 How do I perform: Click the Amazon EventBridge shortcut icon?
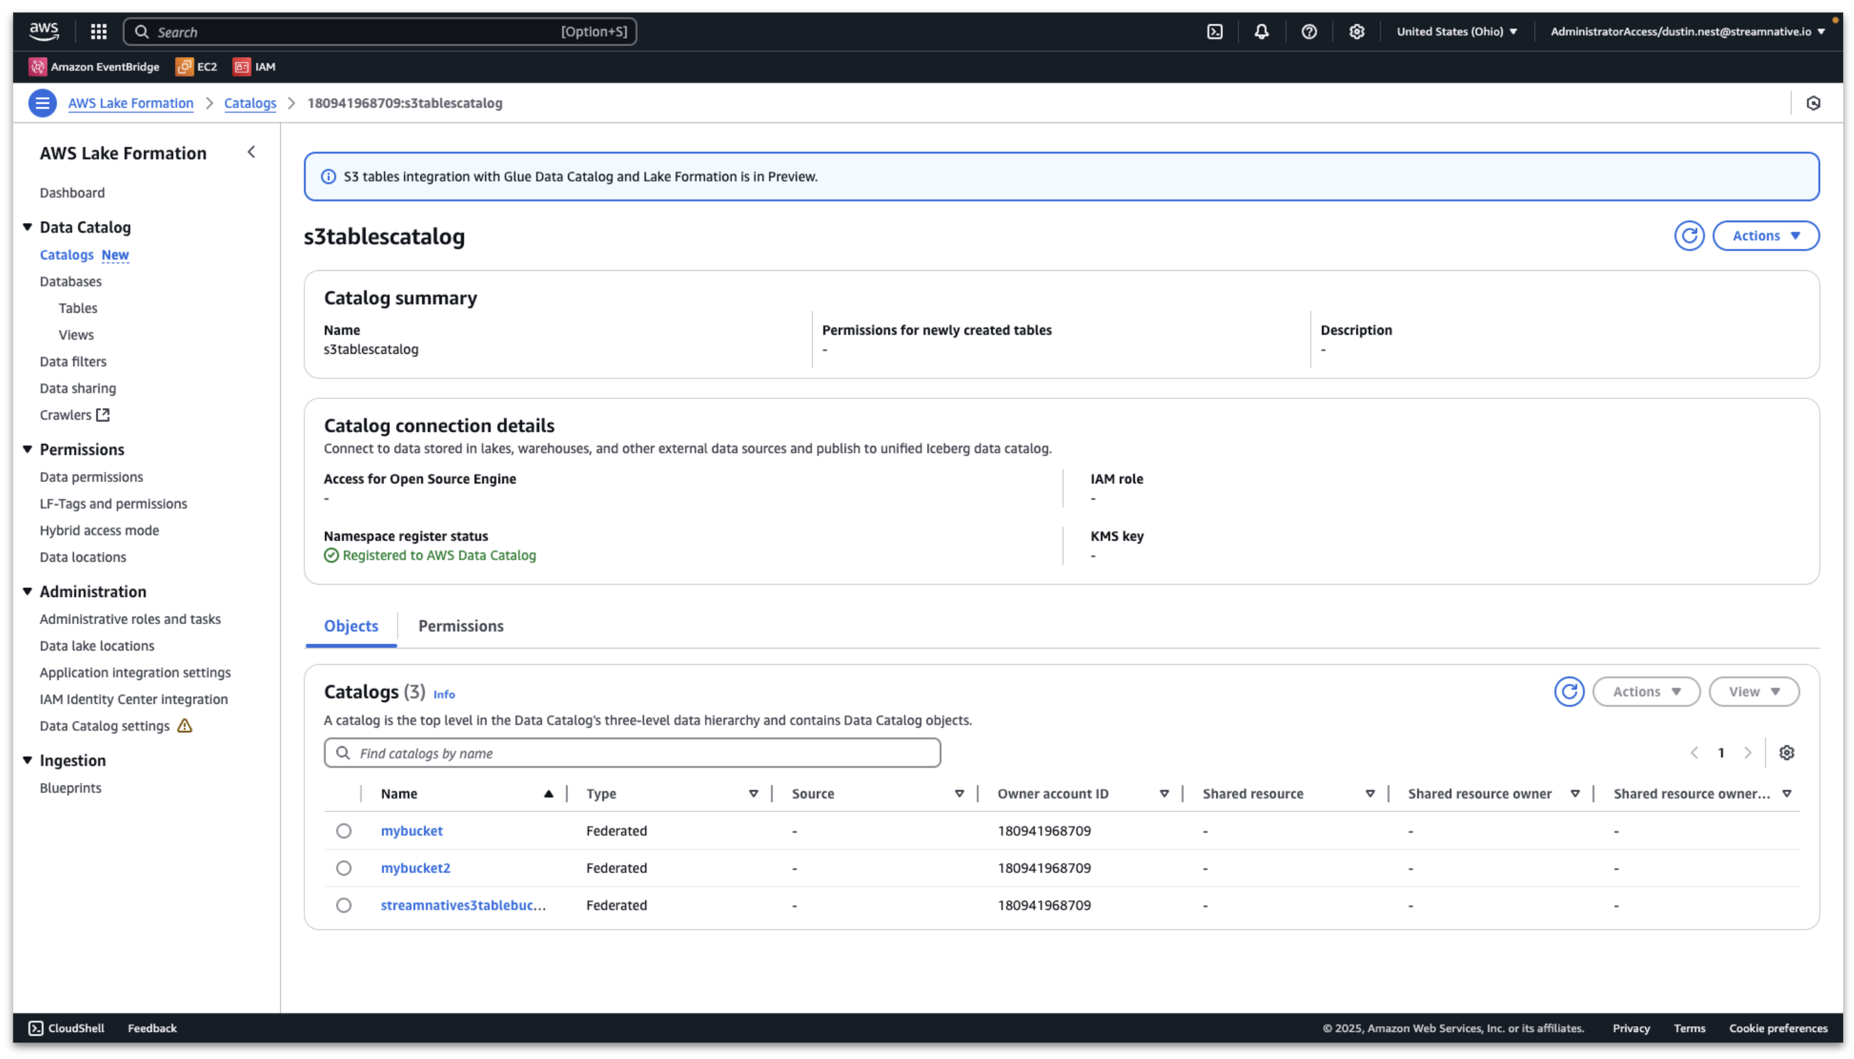pos(38,66)
